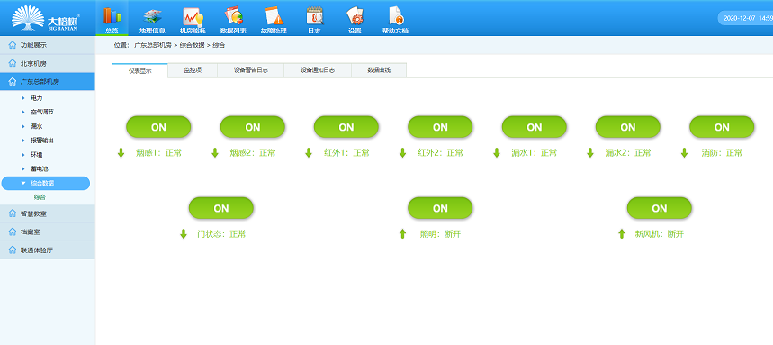Click the down arrow beside 门状态
This screenshot has height=345, width=773.
184,234
